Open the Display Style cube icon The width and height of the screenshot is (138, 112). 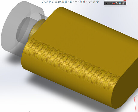pyautogui.click(x=71, y=2)
